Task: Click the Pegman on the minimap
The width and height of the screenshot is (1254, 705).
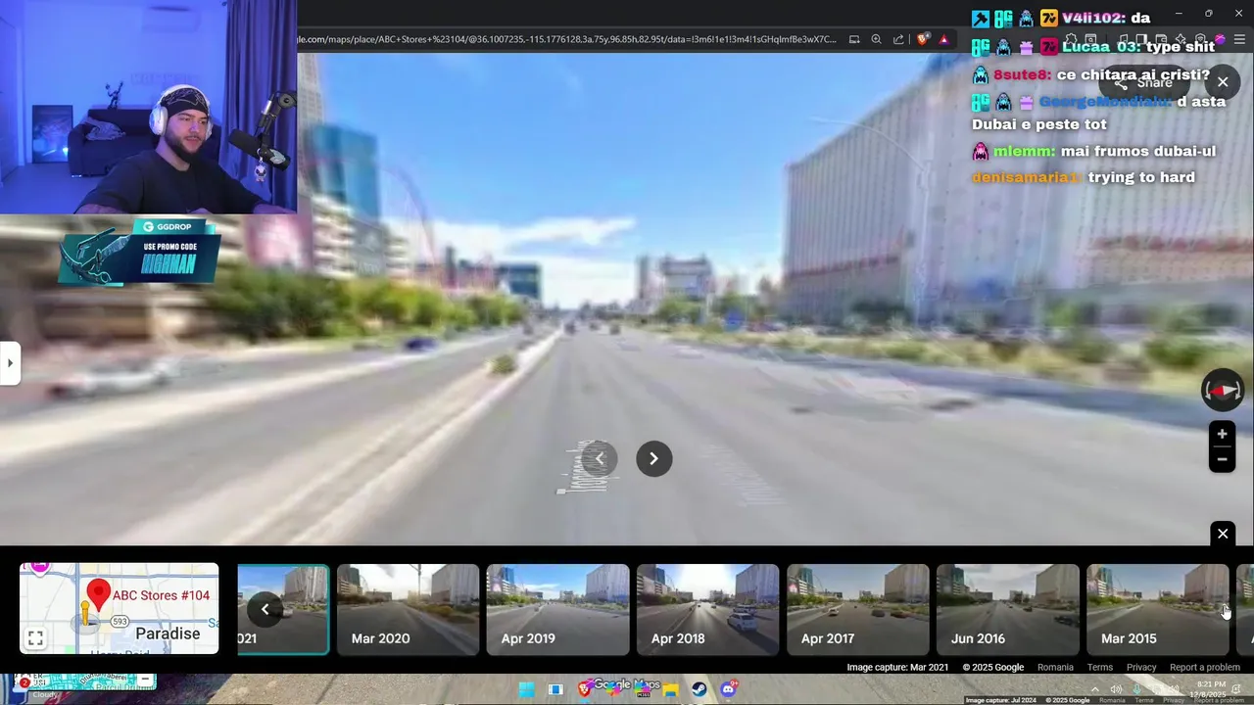Action: (86, 613)
